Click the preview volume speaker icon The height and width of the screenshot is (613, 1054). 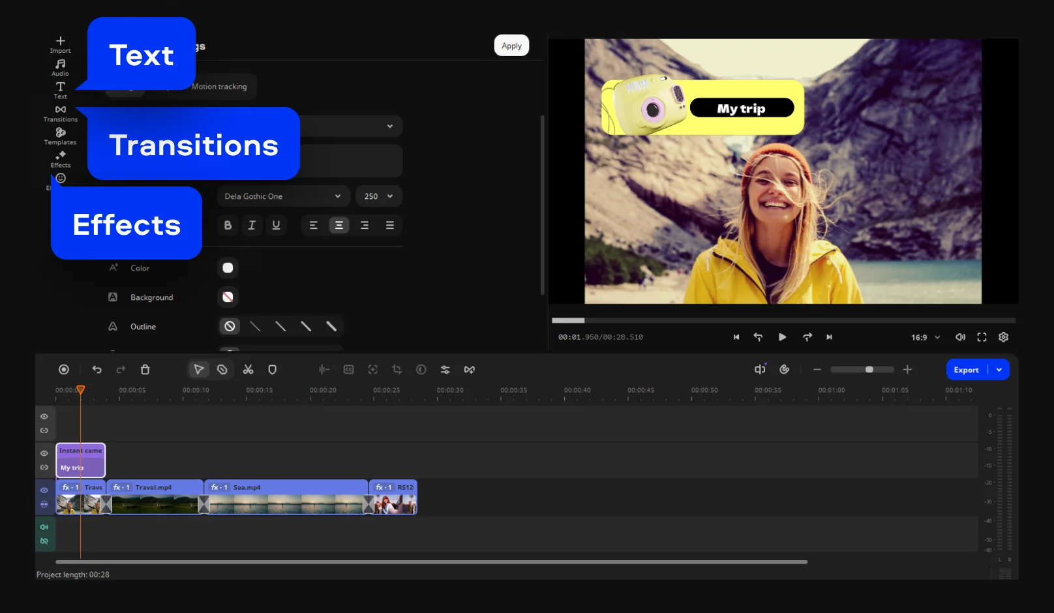coord(960,337)
